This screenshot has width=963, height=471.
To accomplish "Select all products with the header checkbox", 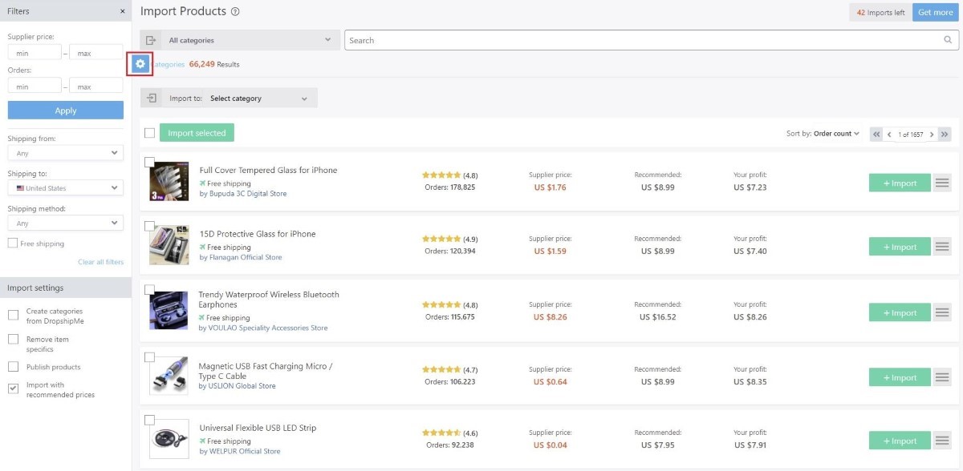I will (149, 133).
